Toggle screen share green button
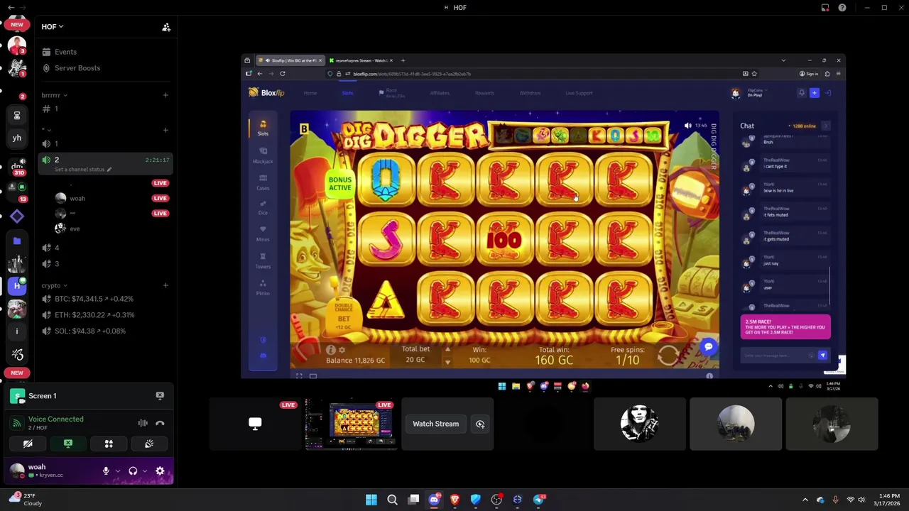909x511 pixels. pyautogui.click(x=68, y=444)
